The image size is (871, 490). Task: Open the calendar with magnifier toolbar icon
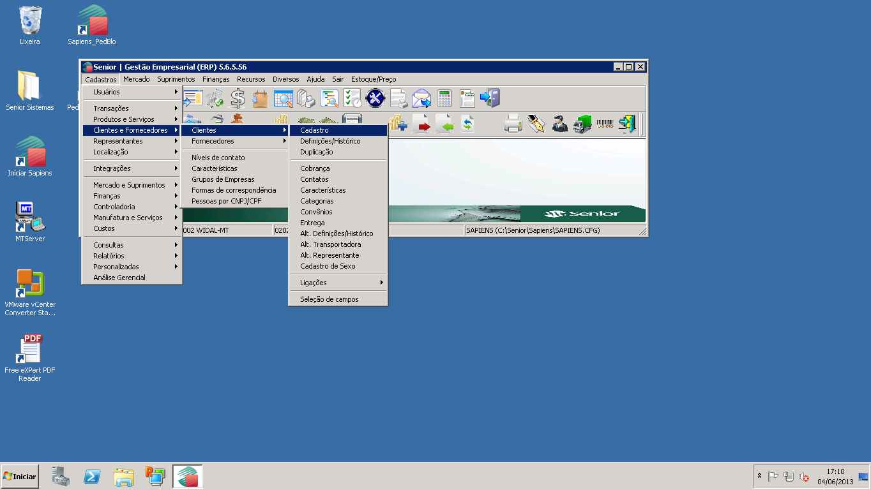click(x=284, y=98)
